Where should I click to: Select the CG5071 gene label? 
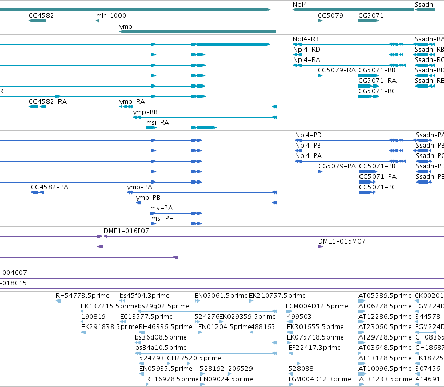371,16
